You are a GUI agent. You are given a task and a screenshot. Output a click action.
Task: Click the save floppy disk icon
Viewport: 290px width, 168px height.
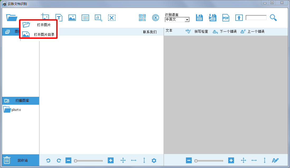(199, 18)
